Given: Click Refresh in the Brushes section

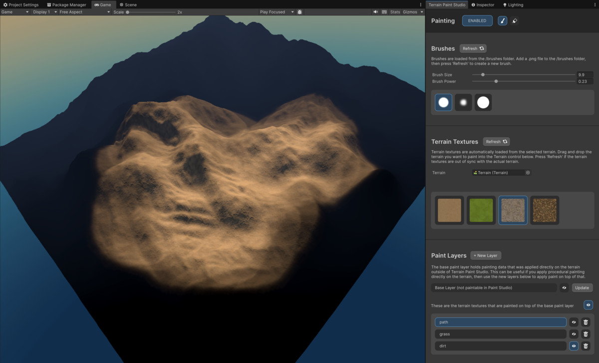Looking at the screenshot, I should [x=472, y=48].
